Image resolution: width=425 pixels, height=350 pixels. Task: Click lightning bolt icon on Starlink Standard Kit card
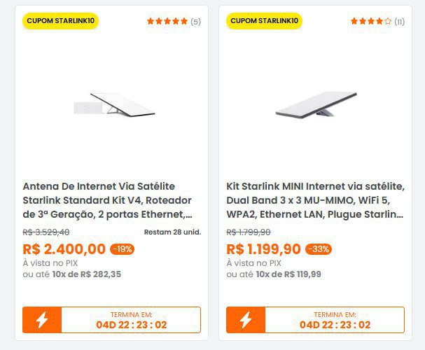tap(42, 320)
